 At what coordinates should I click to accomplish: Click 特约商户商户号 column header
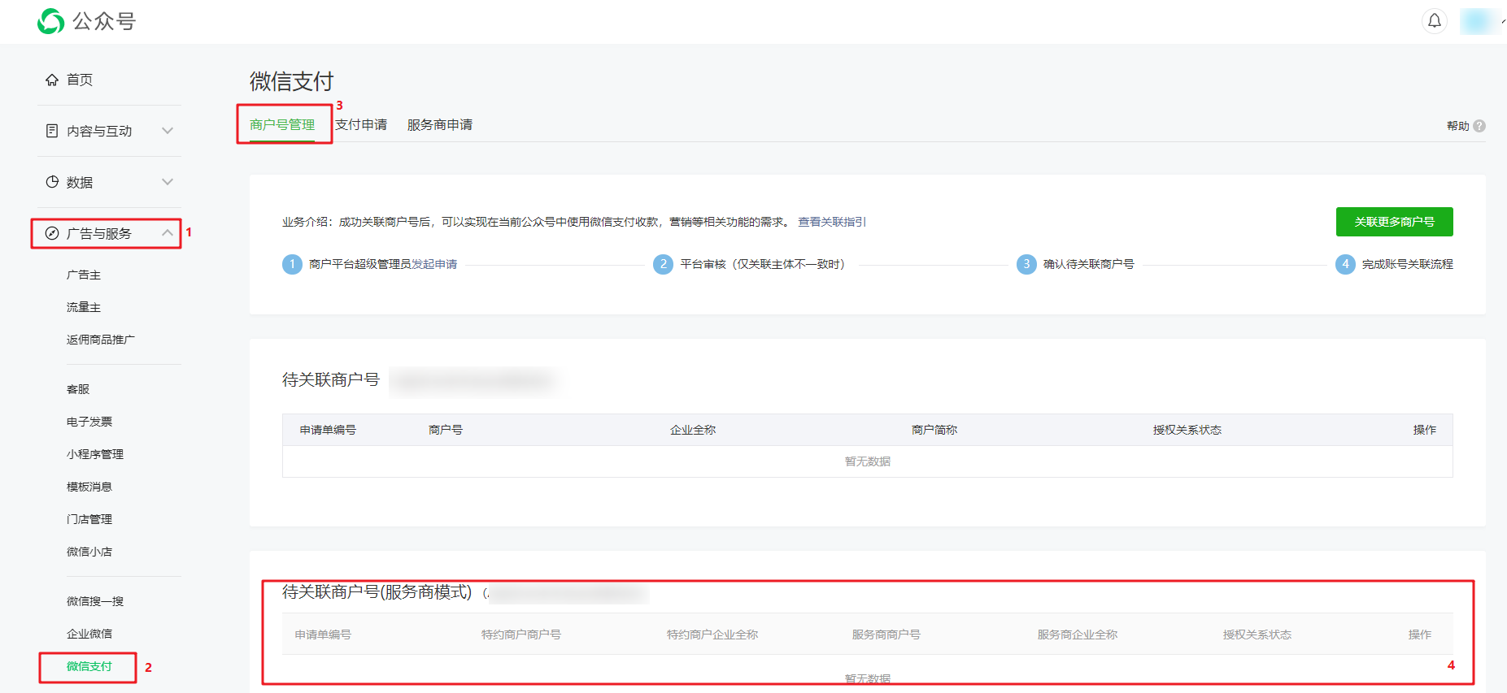click(521, 635)
